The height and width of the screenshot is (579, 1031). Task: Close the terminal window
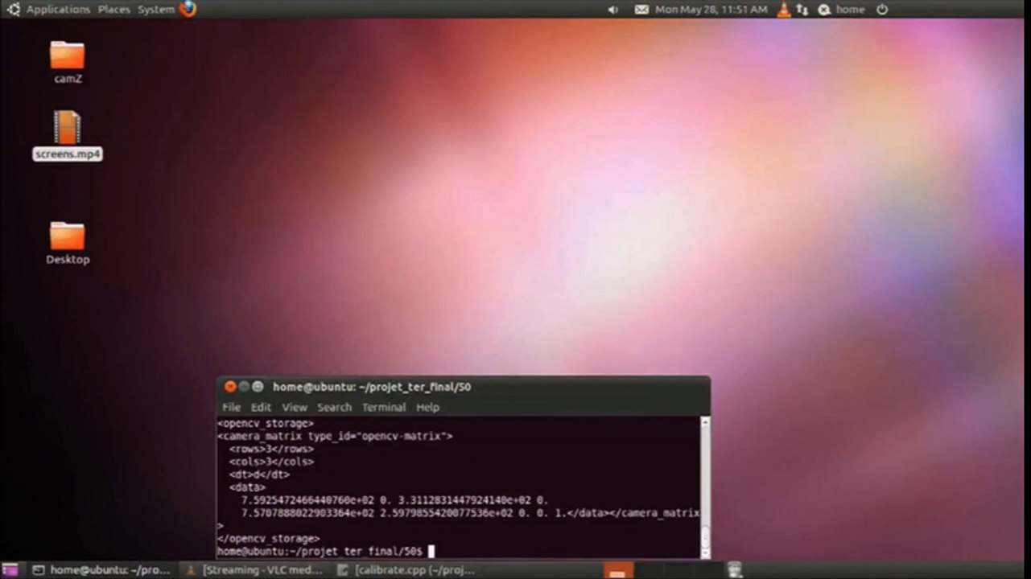coord(230,387)
